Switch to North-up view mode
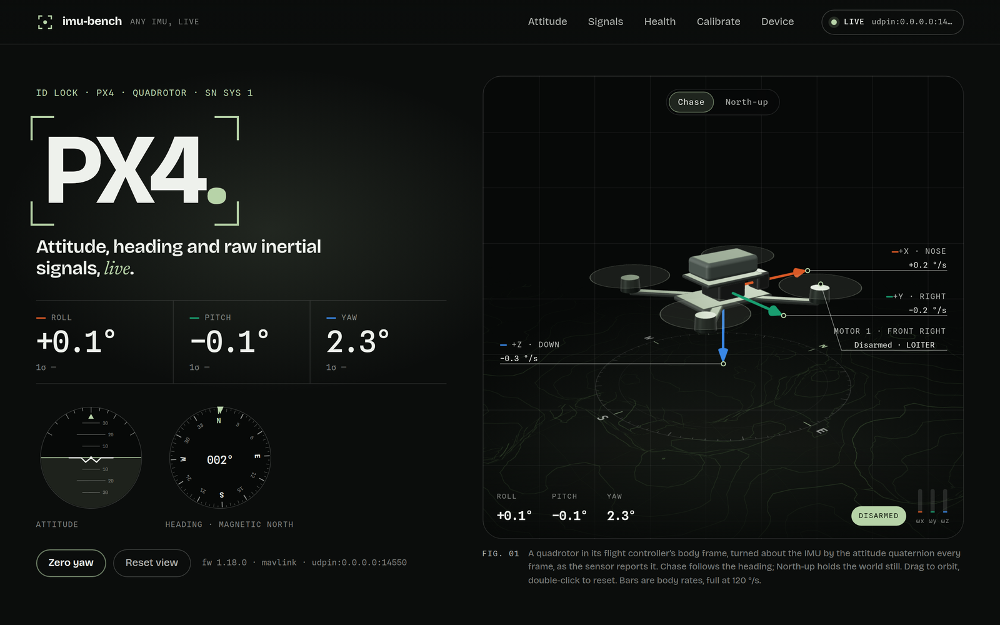The height and width of the screenshot is (625, 1000). point(746,102)
